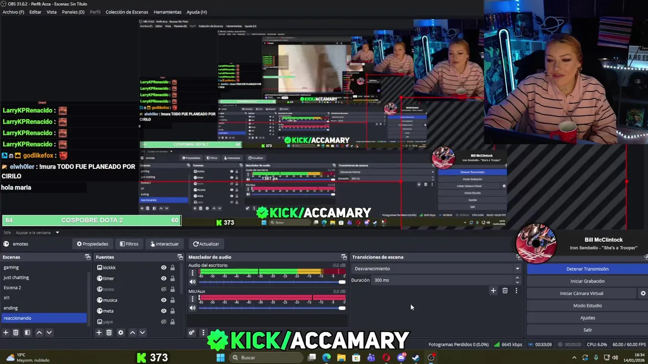
Task: Open Ayuda menu
Action: coord(196,12)
